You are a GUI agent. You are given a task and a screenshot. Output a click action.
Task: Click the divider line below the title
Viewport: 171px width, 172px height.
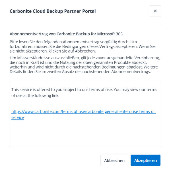(x=85, y=24)
